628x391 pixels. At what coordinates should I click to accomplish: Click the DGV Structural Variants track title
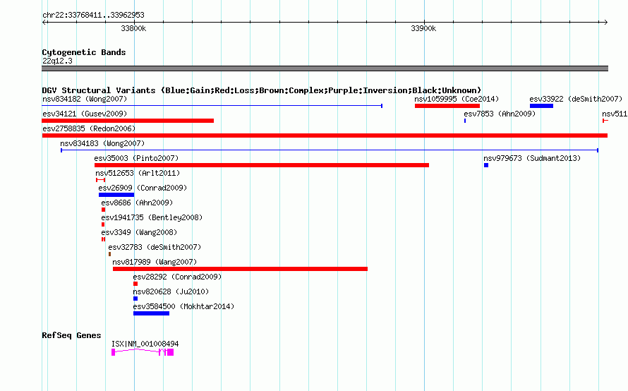point(262,90)
